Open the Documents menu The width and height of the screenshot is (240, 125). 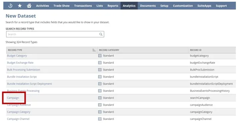click(148, 6)
